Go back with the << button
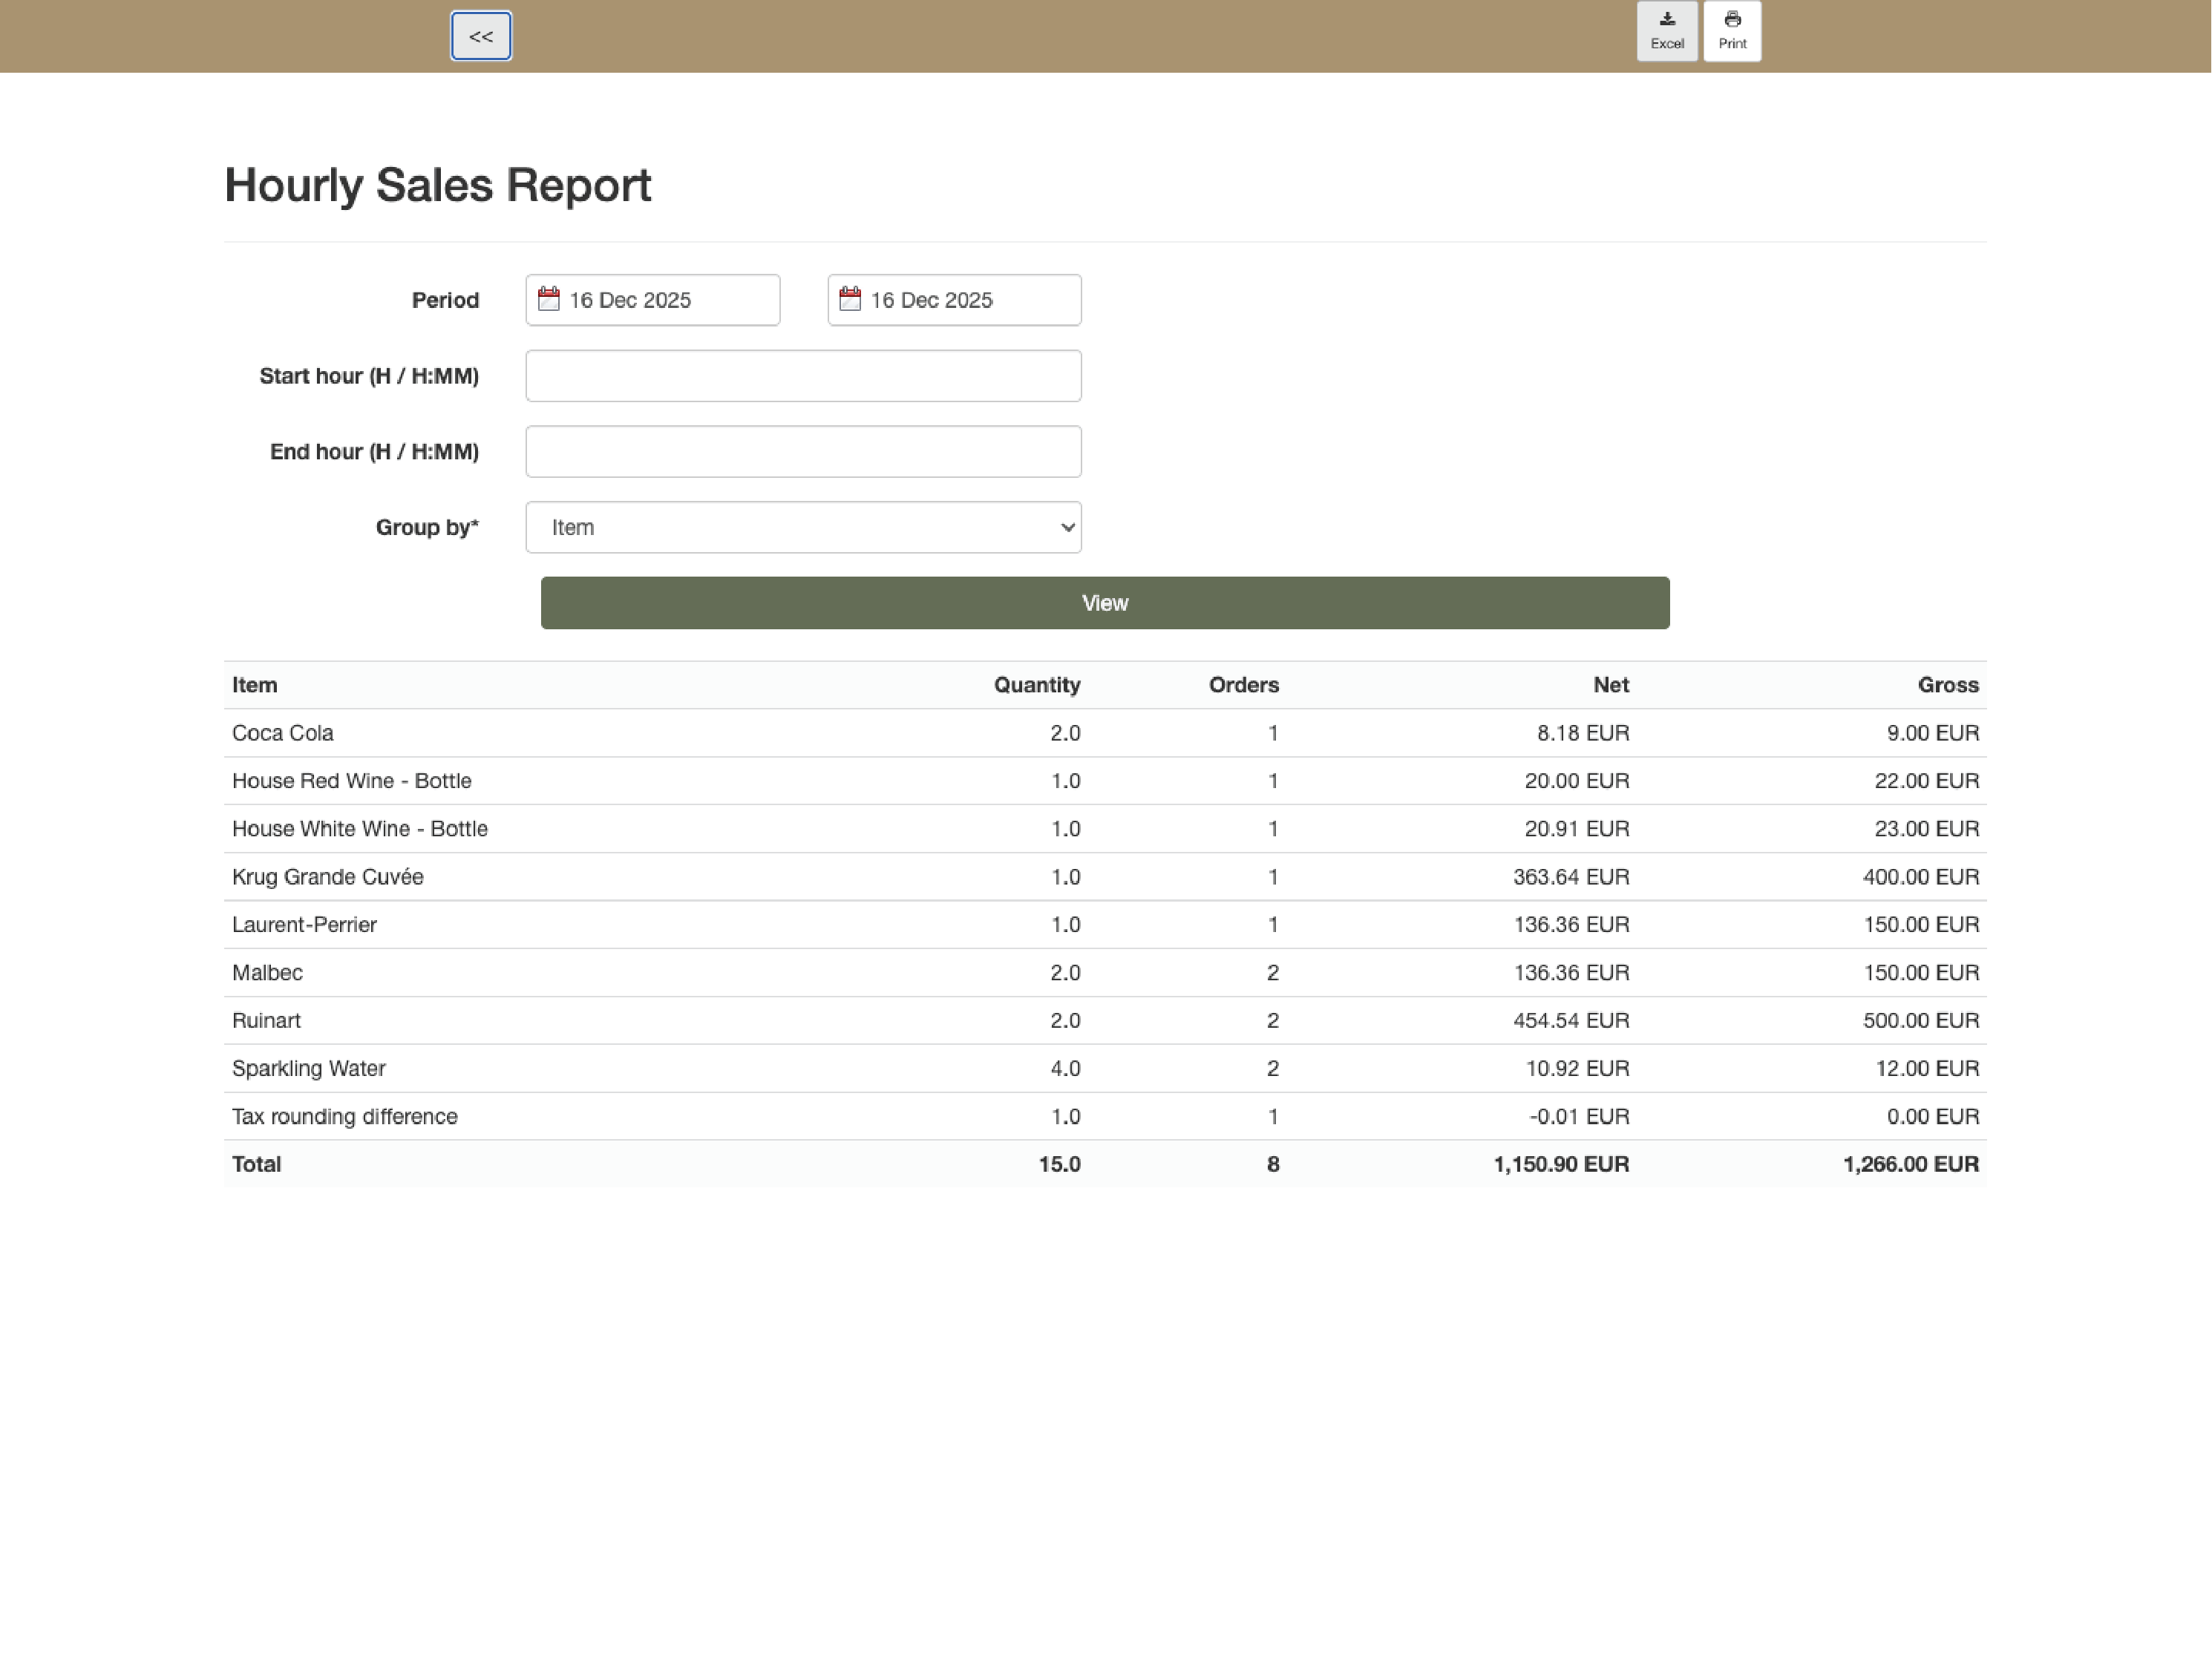 click(481, 36)
